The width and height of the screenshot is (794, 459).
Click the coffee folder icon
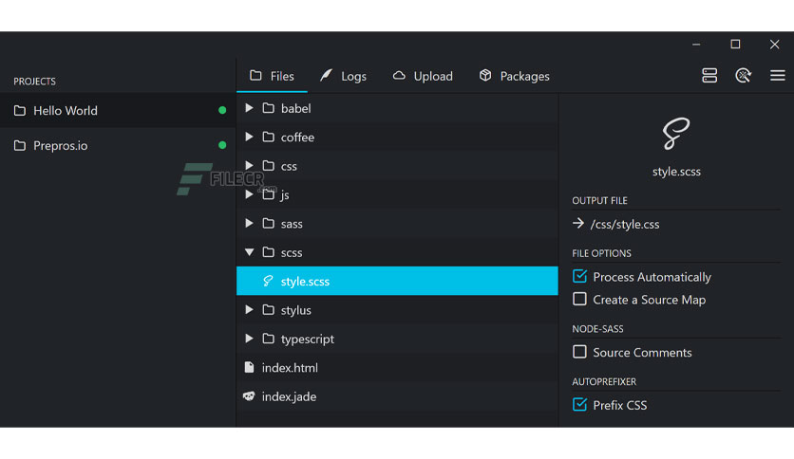point(269,137)
